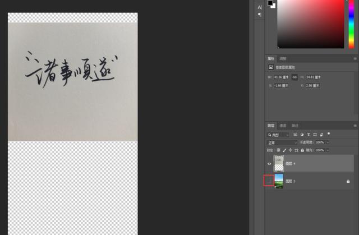
Task: Click the pixel layer properties icon
Action: (x=271, y=67)
